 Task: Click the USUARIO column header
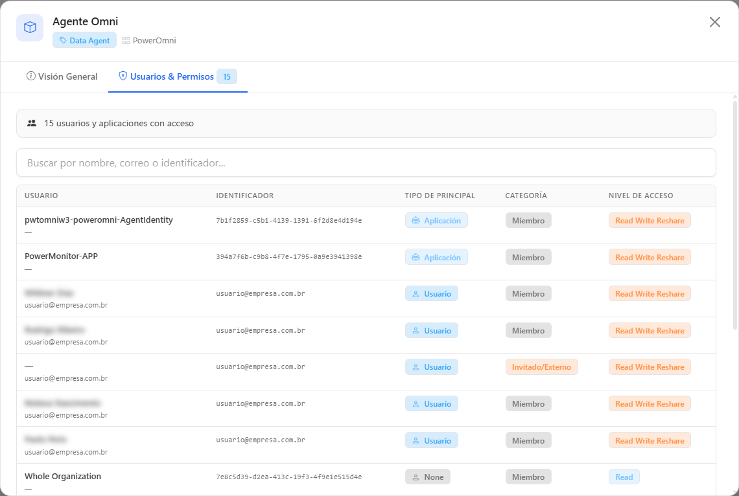(41, 196)
